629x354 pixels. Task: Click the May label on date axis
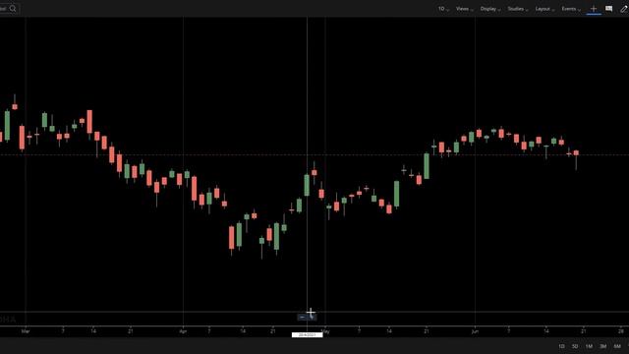click(325, 331)
